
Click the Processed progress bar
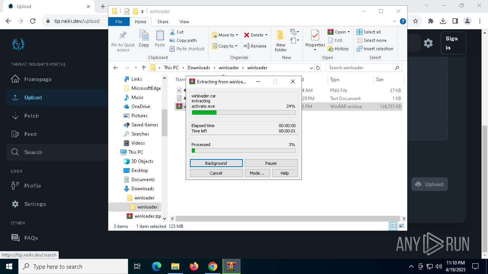point(244,150)
